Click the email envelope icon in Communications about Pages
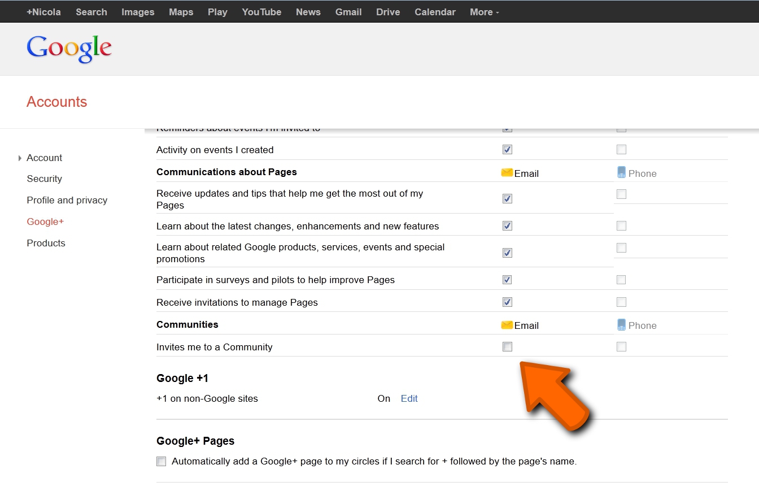759x495 pixels. click(x=507, y=172)
